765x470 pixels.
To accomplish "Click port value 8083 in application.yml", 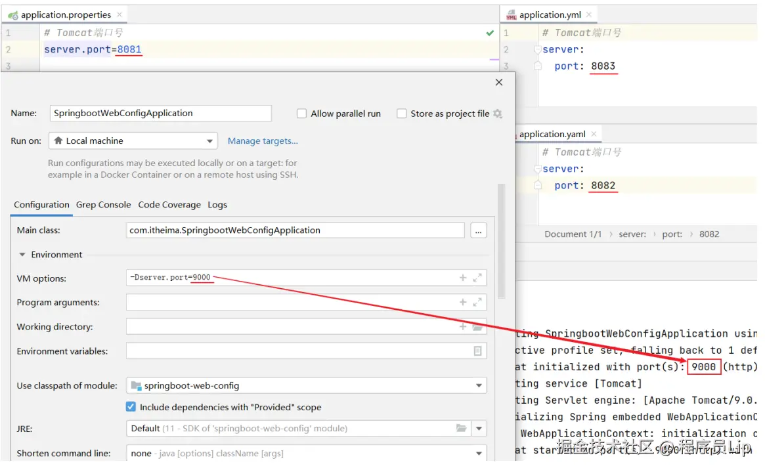I will (603, 66).
